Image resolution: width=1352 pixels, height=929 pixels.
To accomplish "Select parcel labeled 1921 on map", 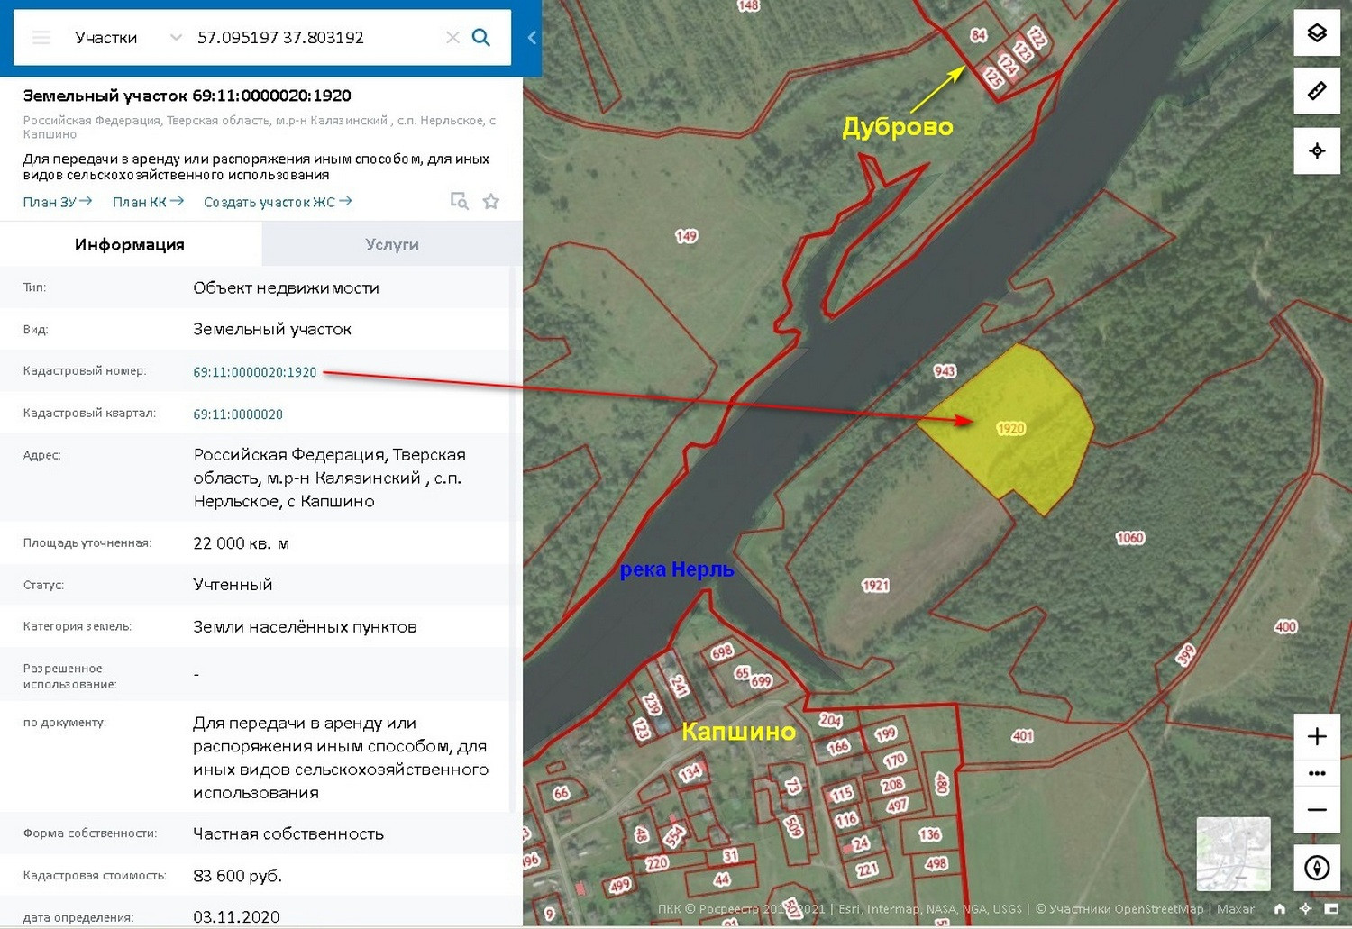I will [x=875, y=586].
